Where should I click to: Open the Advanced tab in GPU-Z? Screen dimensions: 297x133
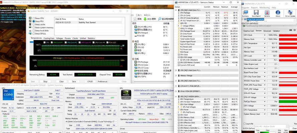click(267, 31)
